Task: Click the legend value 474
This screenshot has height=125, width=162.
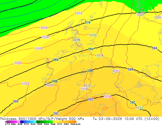Action: (7, 124)
